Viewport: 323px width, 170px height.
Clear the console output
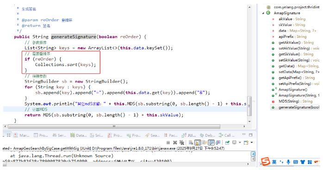pos(191,142)
